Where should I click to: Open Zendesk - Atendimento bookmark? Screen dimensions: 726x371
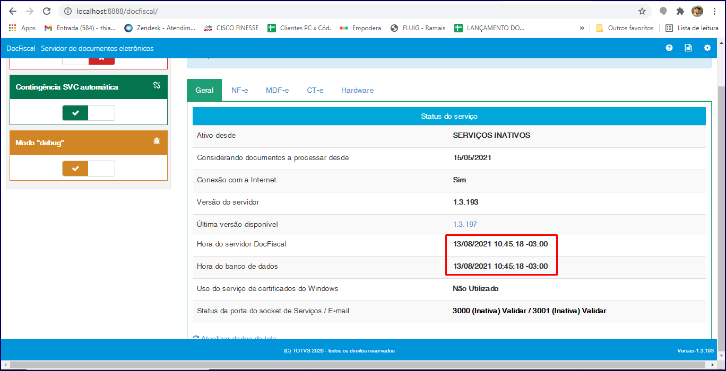tap(160, 28)
